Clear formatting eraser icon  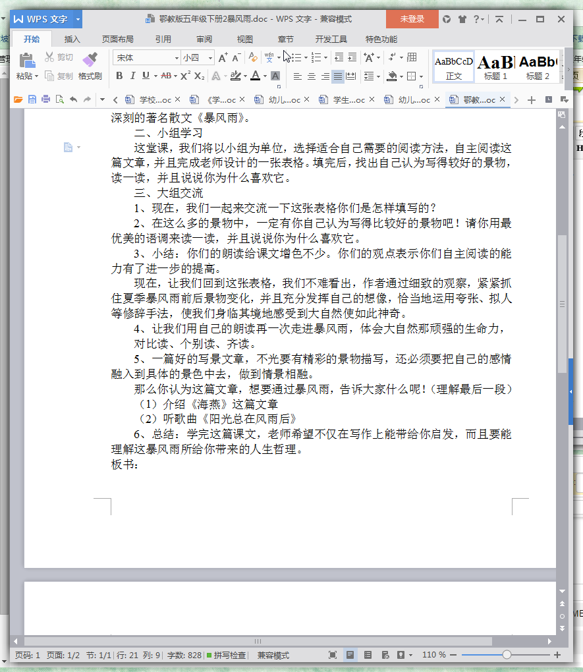click(253, 57)
